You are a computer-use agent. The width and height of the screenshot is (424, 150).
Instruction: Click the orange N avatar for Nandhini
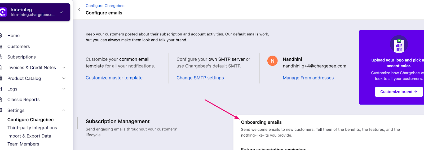coord(272,61)
